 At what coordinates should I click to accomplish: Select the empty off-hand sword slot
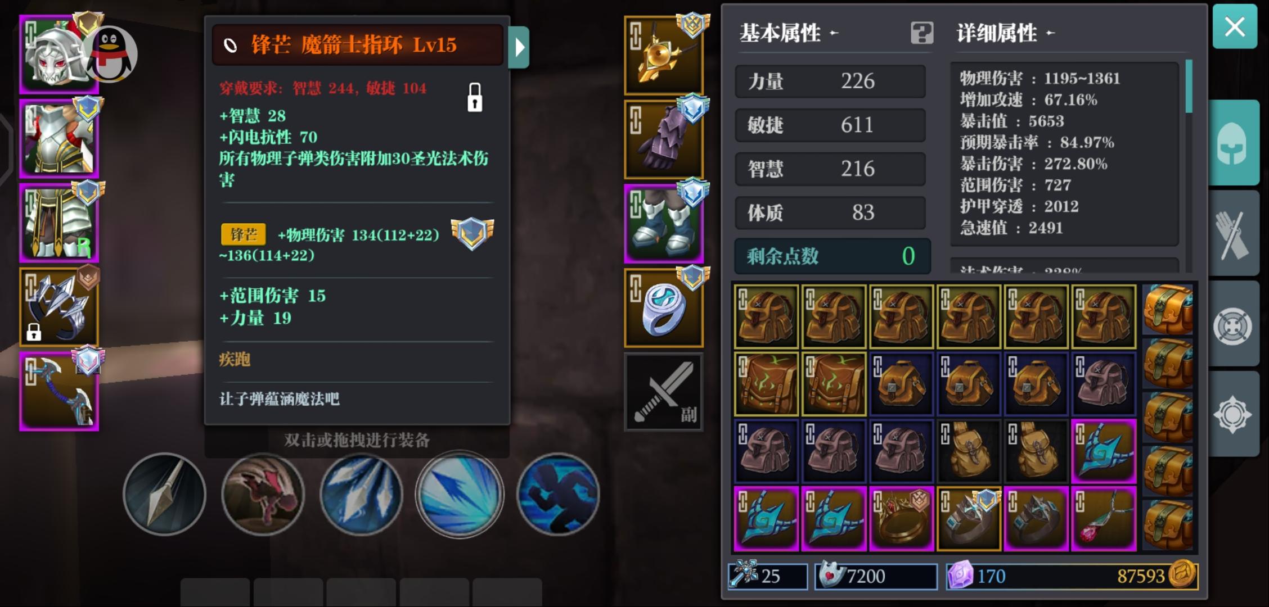pos(664,392)
